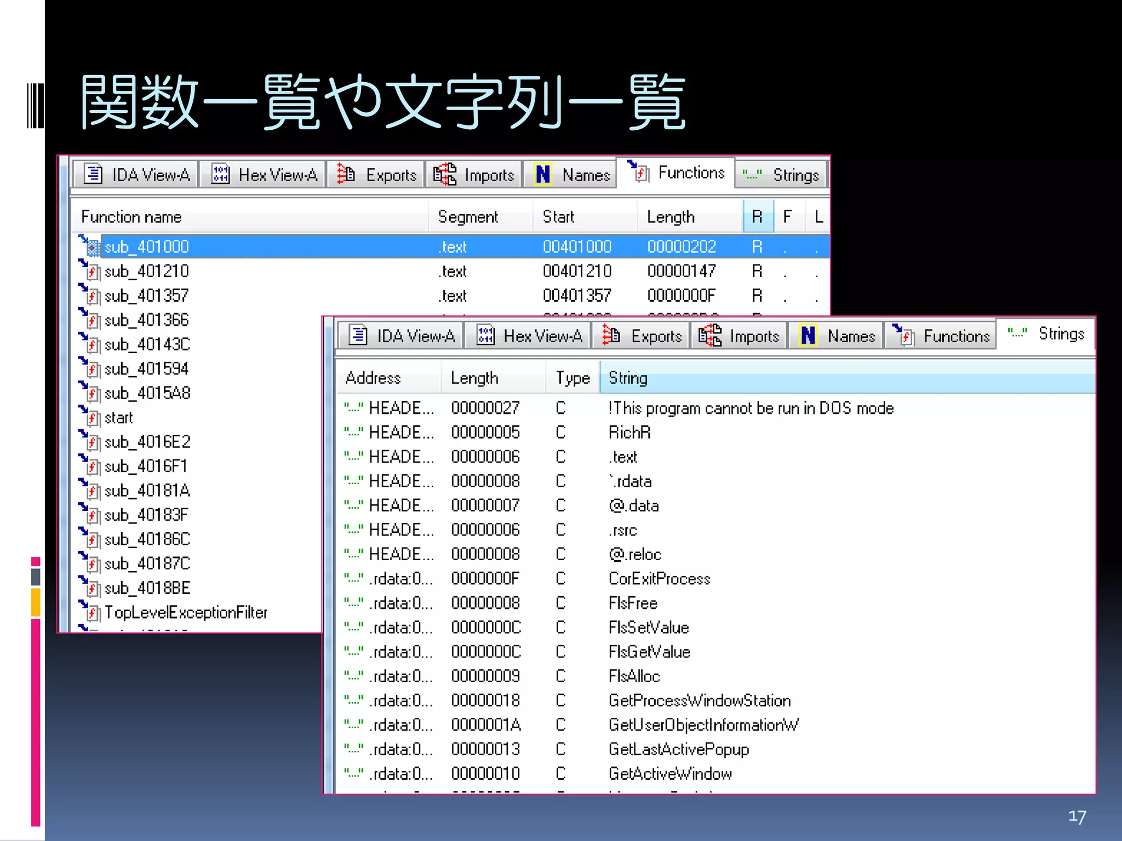Sort strings by Length column header
The width and height of the screenshot is (1122, 841).
(x=494, y=378)
